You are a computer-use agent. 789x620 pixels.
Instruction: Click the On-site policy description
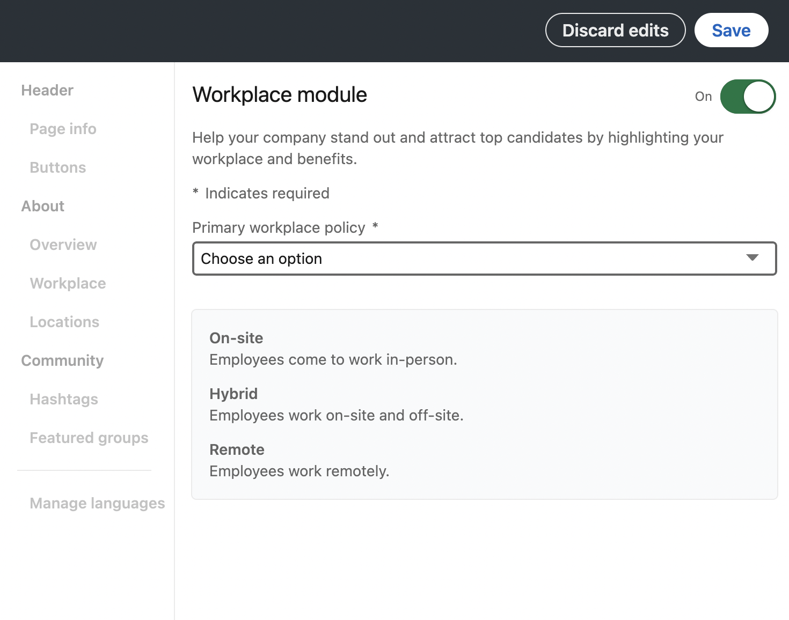[333, 359]
